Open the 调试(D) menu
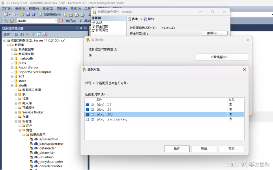The height and width of the screenshot is (170, 273). (x=76, y=9)
